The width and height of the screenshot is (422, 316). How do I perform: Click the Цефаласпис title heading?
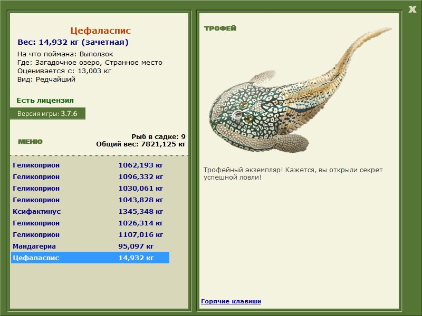coord(100,31)
